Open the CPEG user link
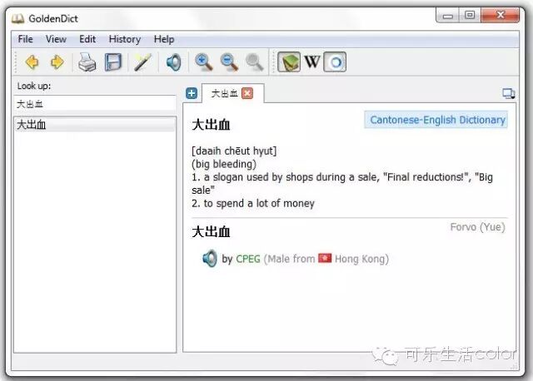 click(248, 259)
